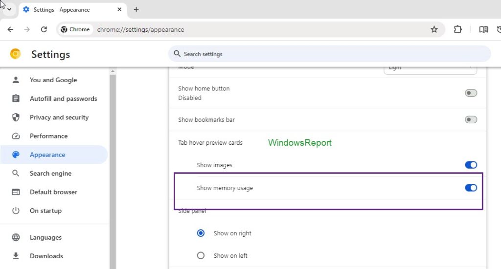
Task: Click the download arrow icon beside Downloads
Action: (x=16, y=256)
